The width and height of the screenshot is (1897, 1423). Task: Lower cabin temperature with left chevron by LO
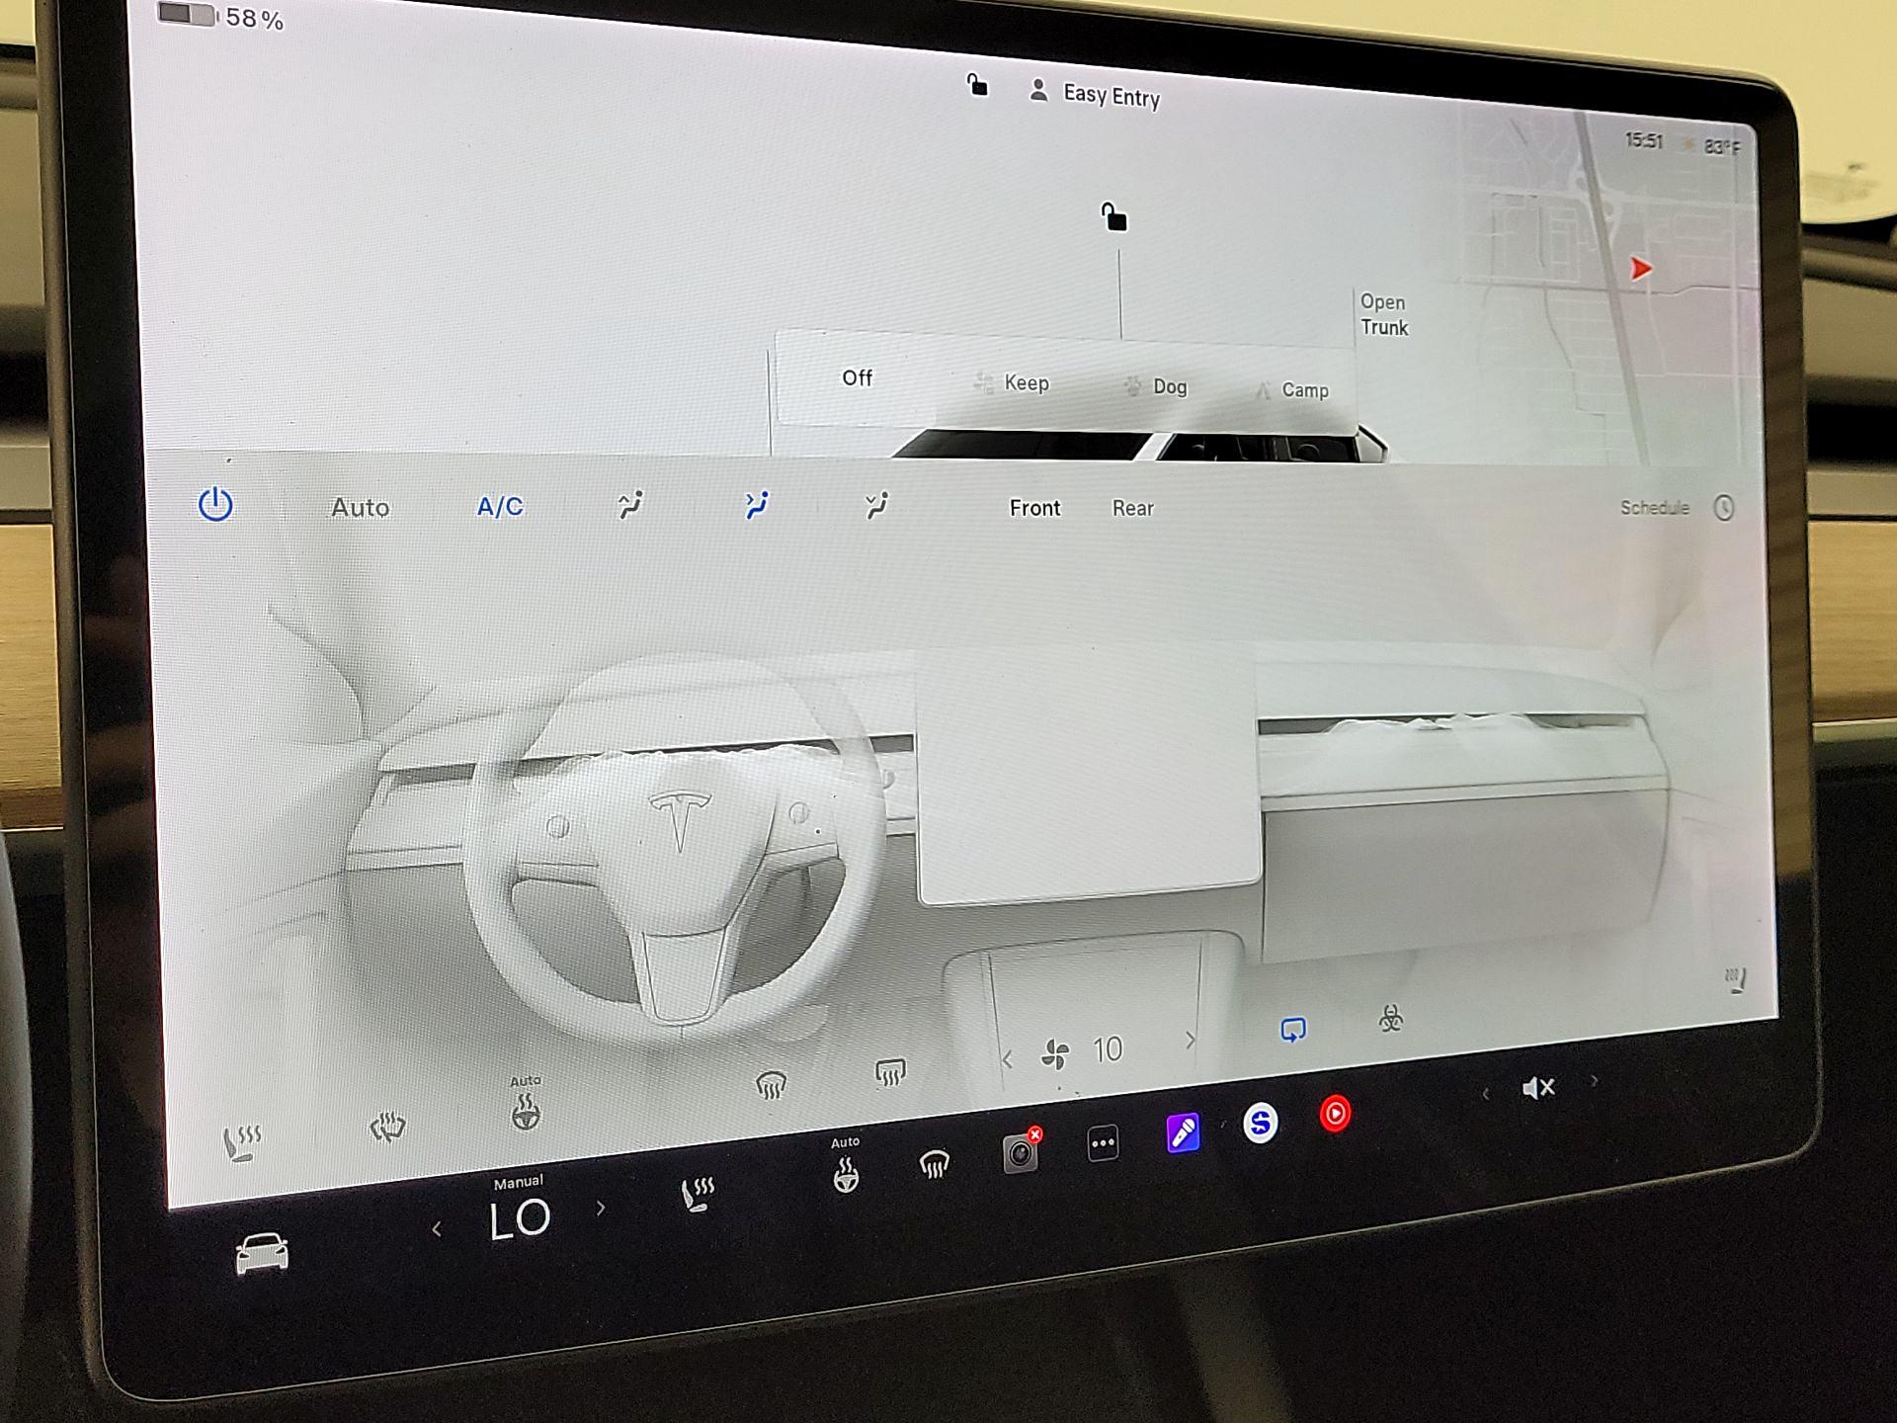pyautogui.click(x=437, y=1229)
